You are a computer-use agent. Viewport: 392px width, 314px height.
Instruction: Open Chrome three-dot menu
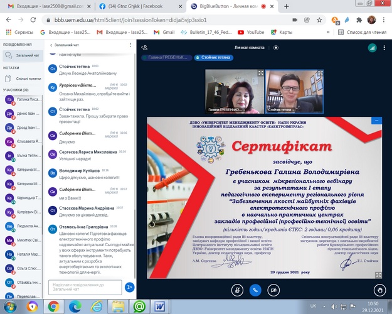pyautogui.click(x=384, y=19)
